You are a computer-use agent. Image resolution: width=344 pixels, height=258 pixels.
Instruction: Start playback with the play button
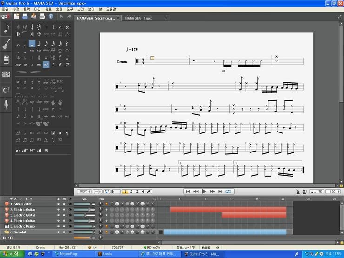[x=204, y=192]
